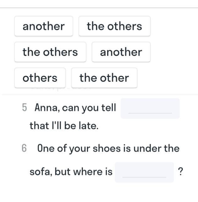Choose "the other" word chip
This screenshot has height=202, width=198.
point(104,78)
